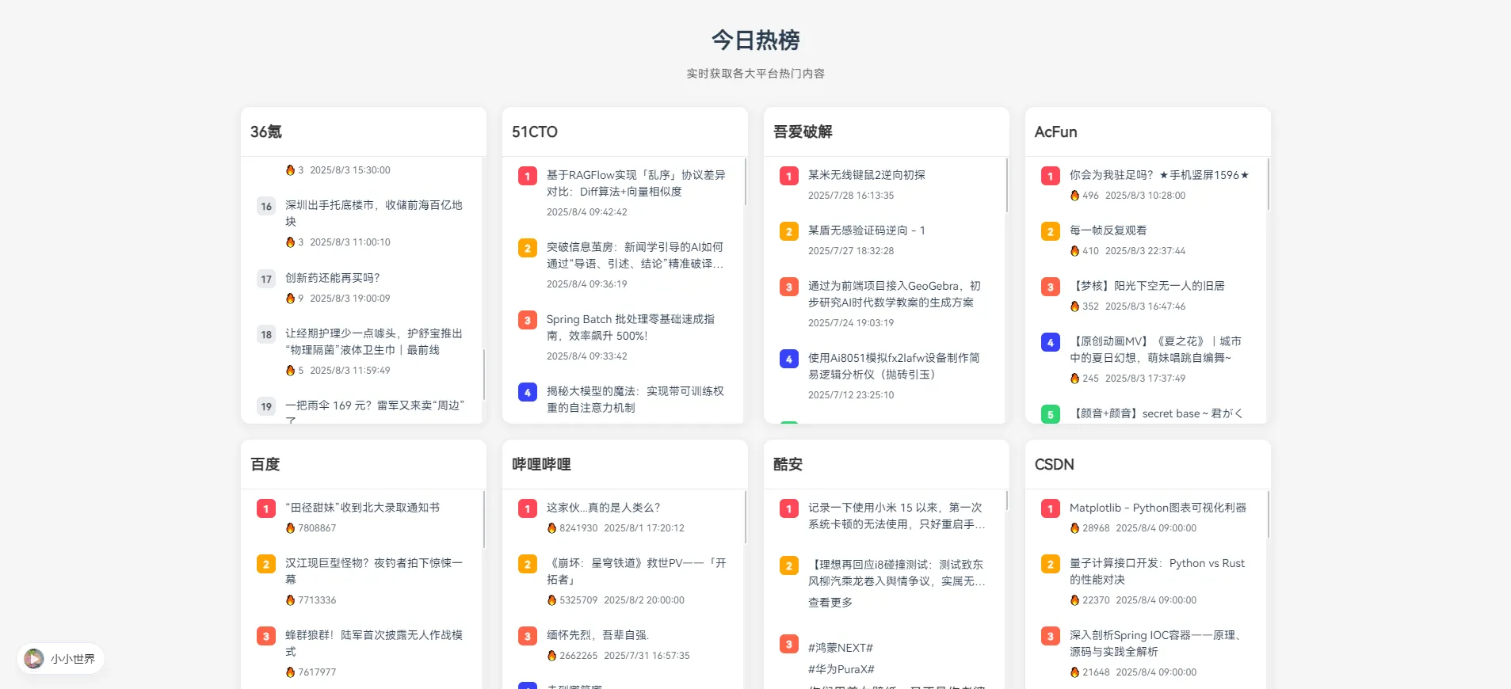Click flame icon next to heat 8241930
The width and height of the screenshot is (1511, 689).
pyautogui.click(x=551, y=528)
